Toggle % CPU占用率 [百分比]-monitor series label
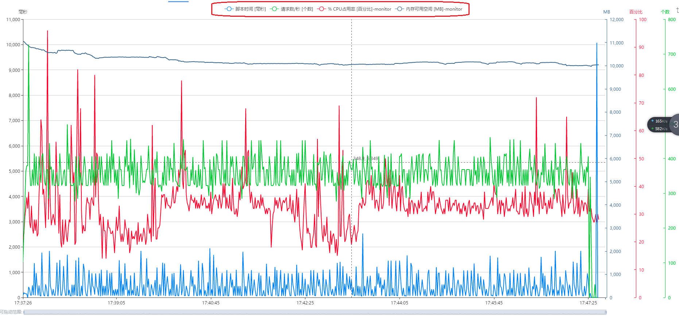The height and width of the screenshot is (319, 679). [359, 9]
